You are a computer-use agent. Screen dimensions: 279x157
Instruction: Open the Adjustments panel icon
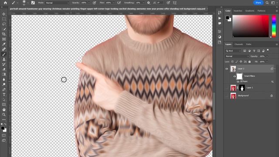point(220,37)
